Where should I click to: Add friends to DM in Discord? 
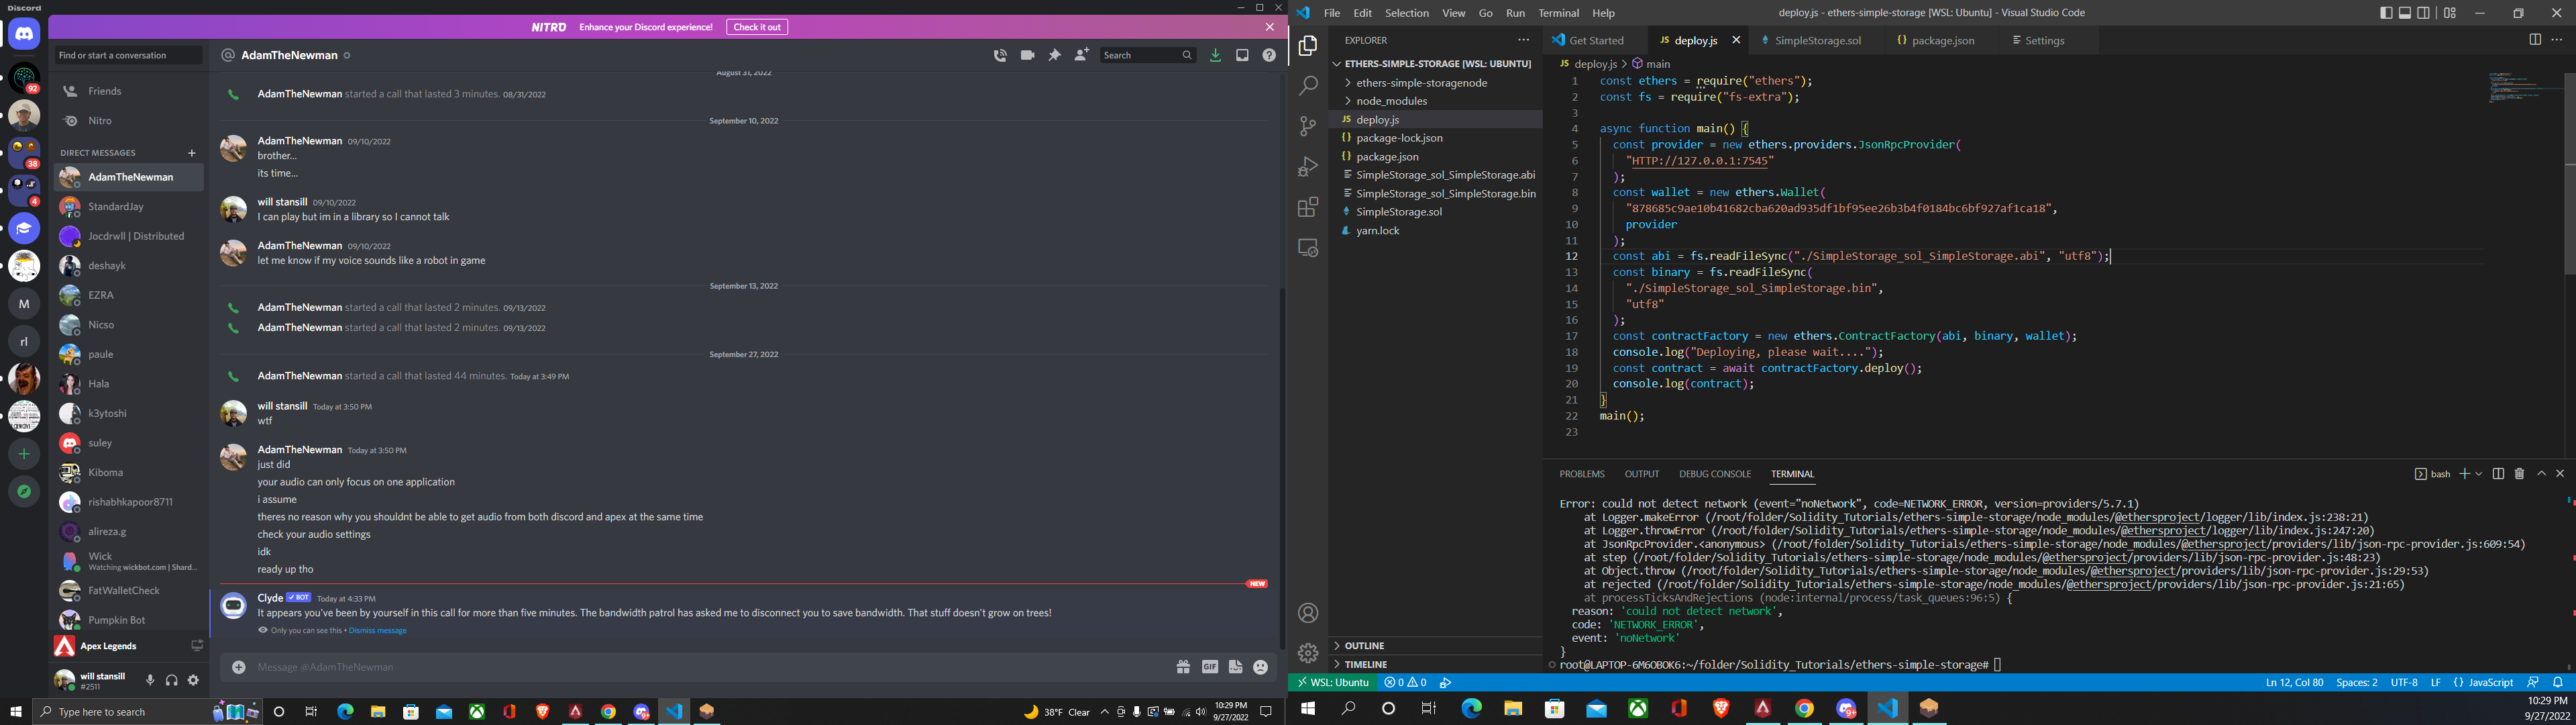(x=1081, y=55)
